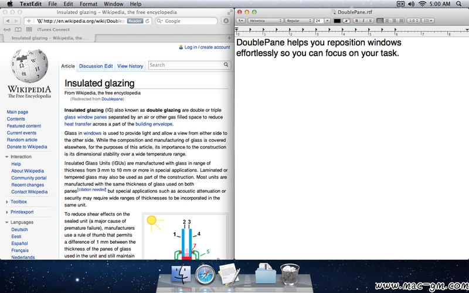Click the right margin marker on ruler
Screen dimensions: 469x293
pyautogui.click(x=467, y=30)
